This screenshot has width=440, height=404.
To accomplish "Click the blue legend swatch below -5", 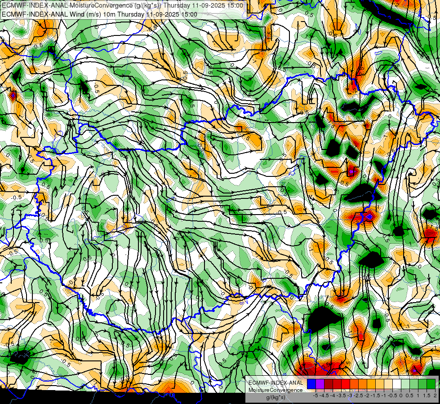I will (311, 384).
